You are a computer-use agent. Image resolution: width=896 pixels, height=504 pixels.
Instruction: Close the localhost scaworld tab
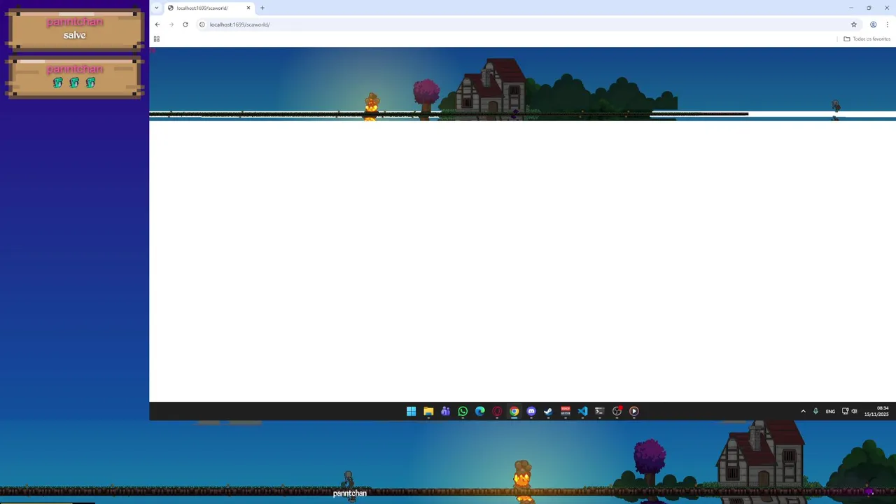(248, 8)
